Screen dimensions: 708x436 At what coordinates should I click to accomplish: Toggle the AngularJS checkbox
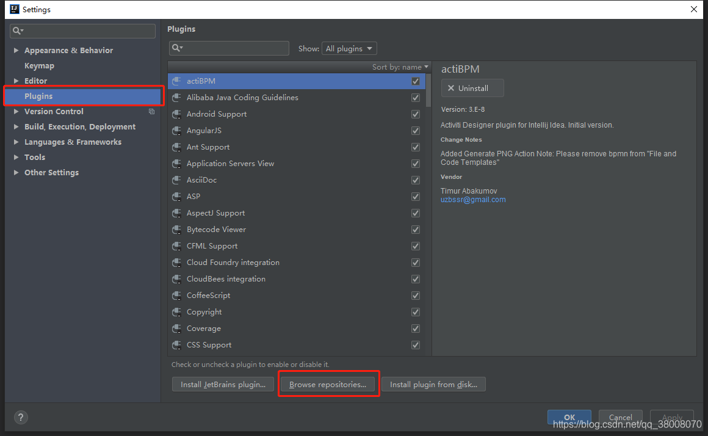[x=416, y=131]
